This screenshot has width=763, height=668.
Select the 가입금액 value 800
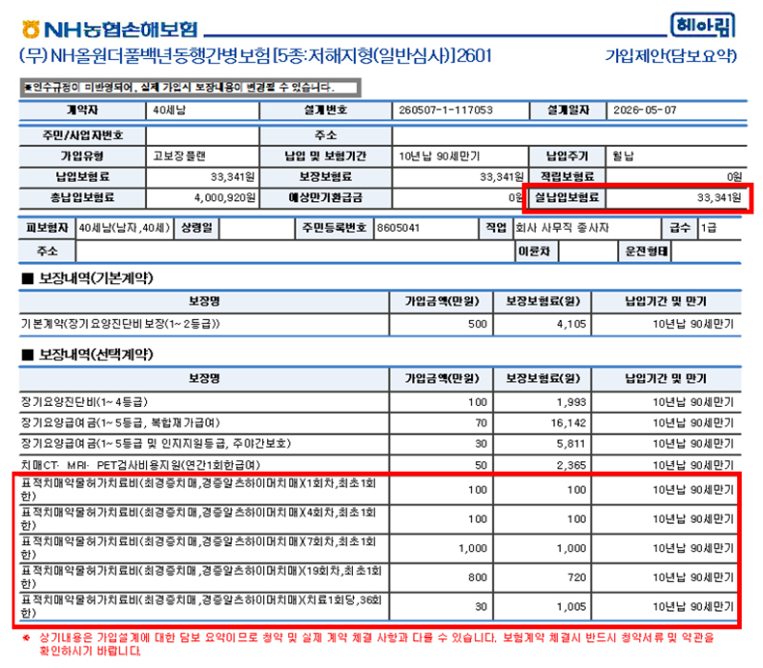[x=478, y=577]
